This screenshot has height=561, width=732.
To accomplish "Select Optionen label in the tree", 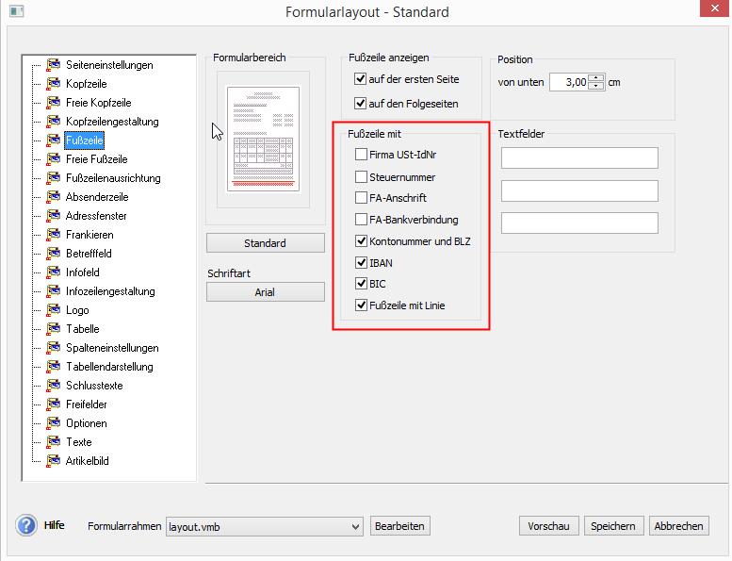I will tap(87, 423).
